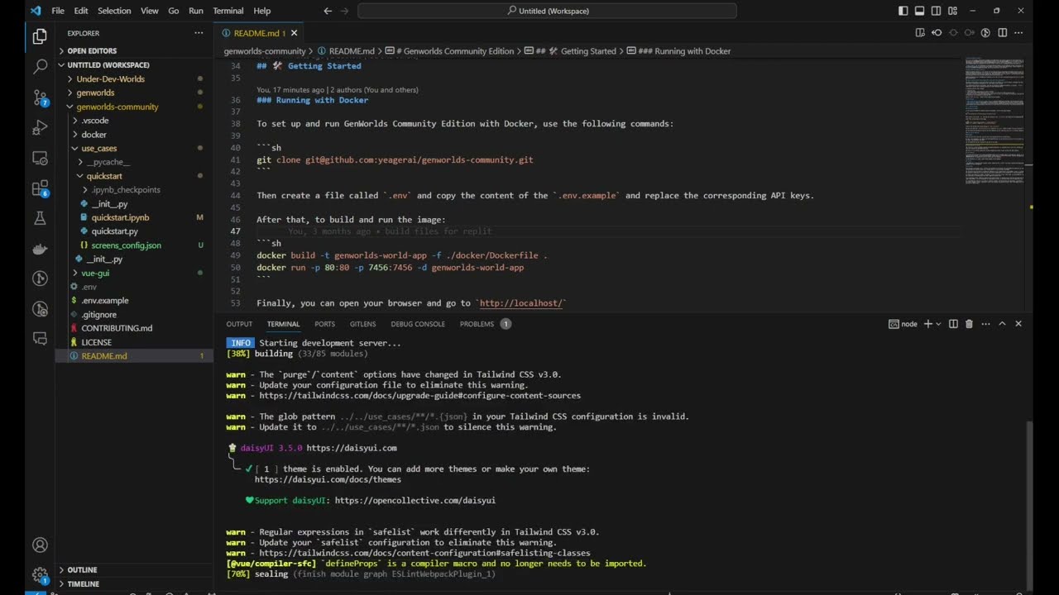Open Markdown preview to the side
This screenshot has width=1059, height=595.
920,33
